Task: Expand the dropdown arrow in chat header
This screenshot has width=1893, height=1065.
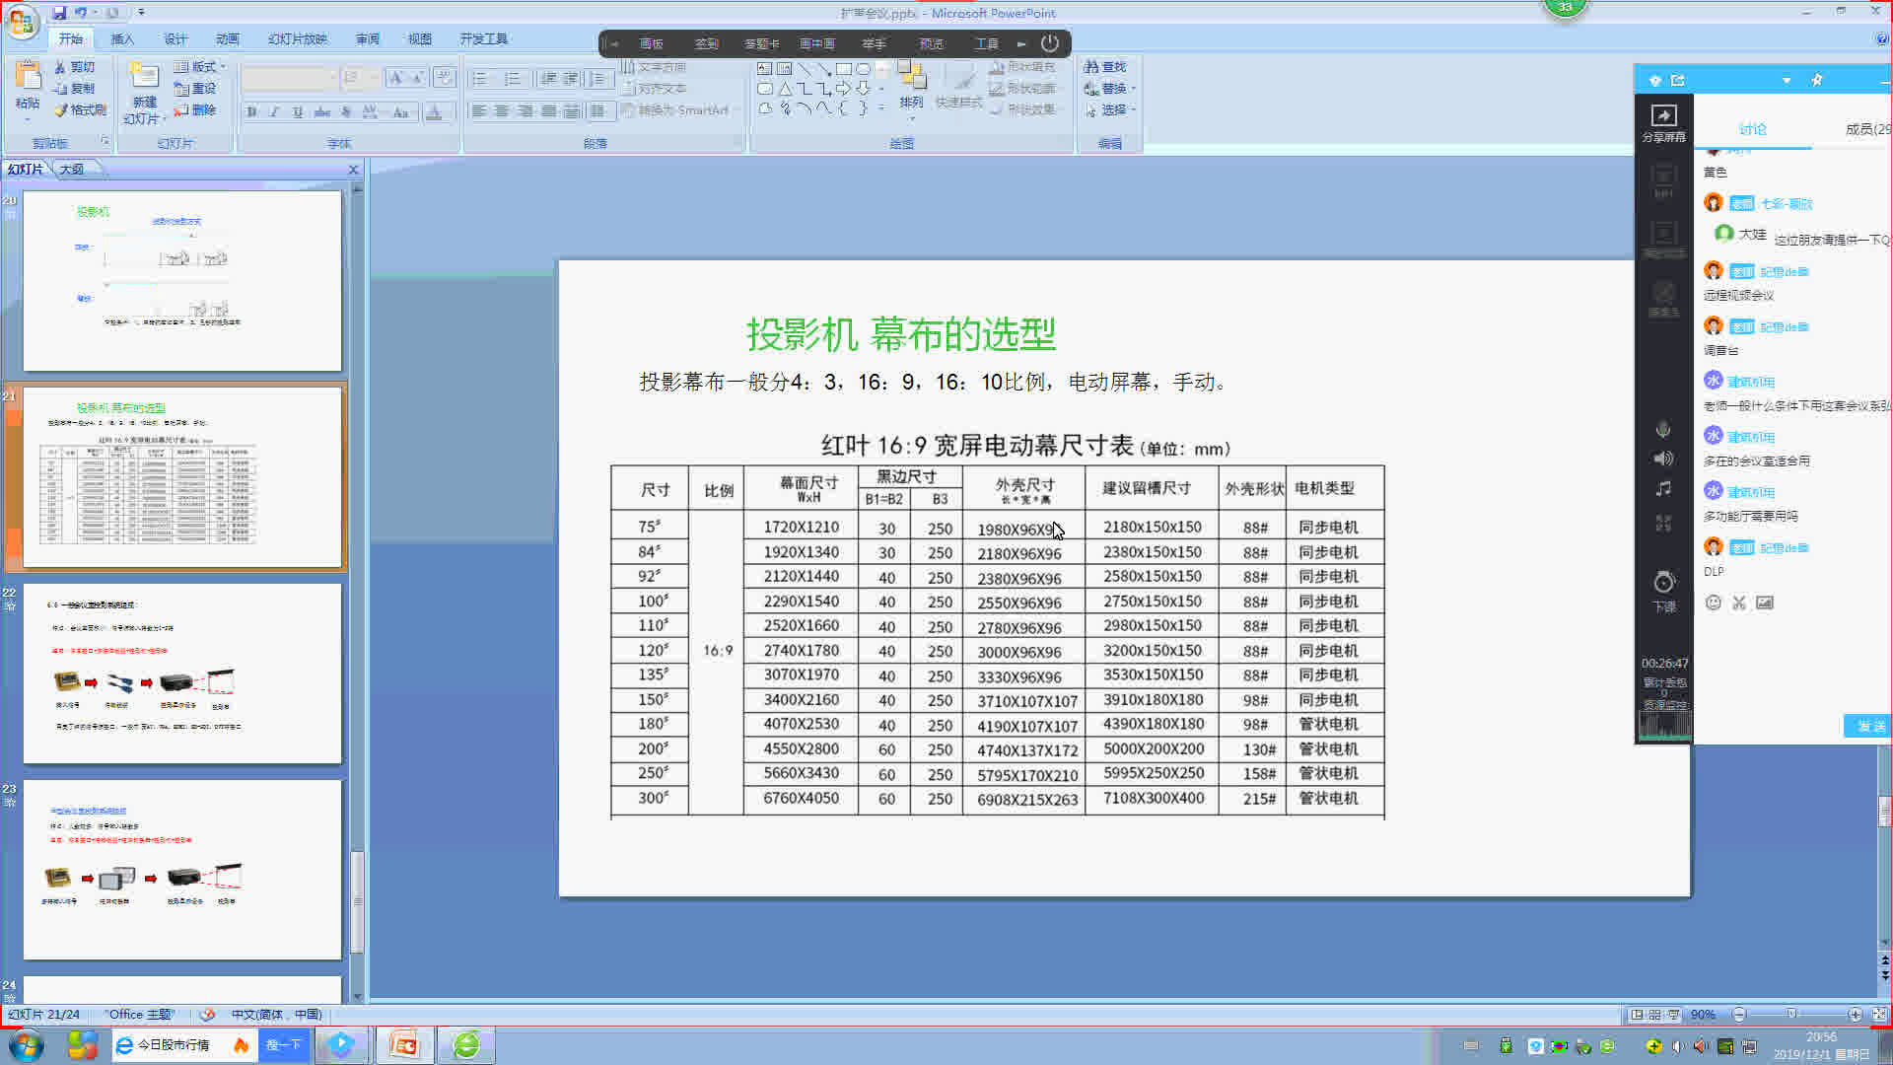Action: (1787, 80)
